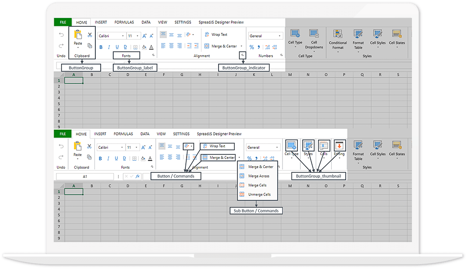The image size is (467, 269).
Task: Click the Undo arrow icon
Action: tap(61, 35)
